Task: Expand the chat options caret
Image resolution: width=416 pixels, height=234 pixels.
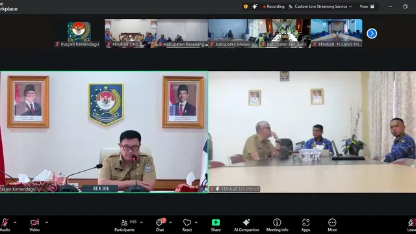Action: pos(170,222)
